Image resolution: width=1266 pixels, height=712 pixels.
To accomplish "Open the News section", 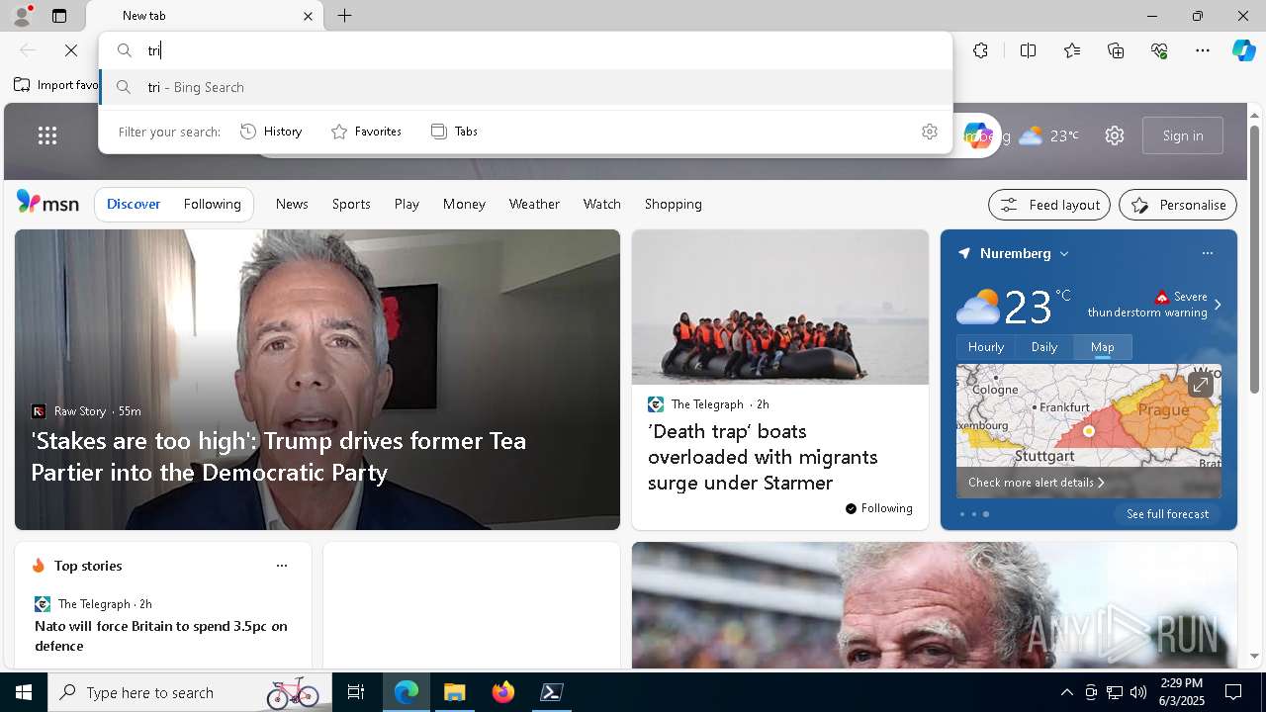I will coord(292,204).
